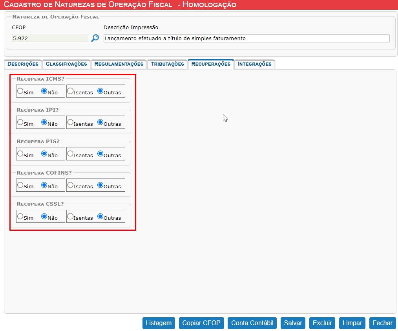Select Sim for Recupera COFINS
Screen dimensions: 398x331
click(x=20, y=185)
